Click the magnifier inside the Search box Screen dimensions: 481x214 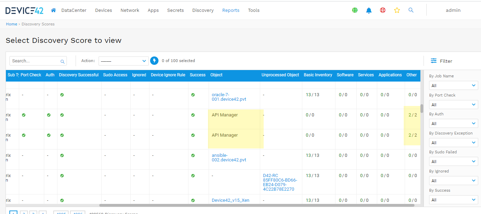(x=63, y=61)
